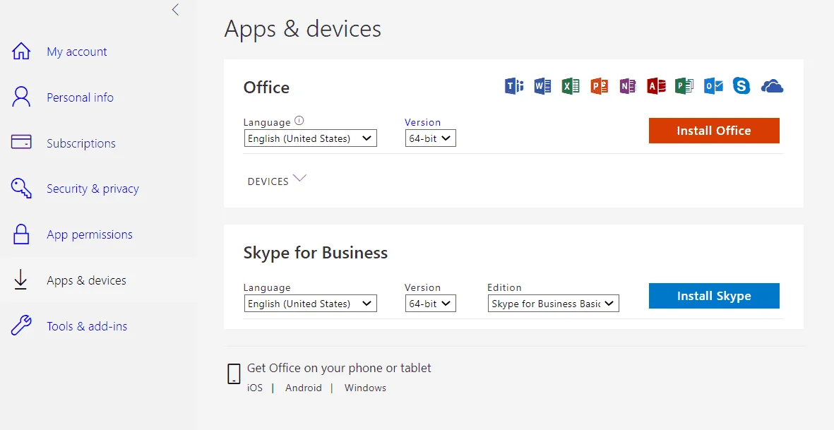The width and height of the screenshot is (834, 430).
Task: Open the Skype for Business Language dropdown
Action: pyautogui.click(x=311, y=304)
